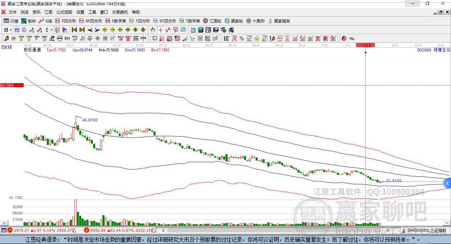
Task: Click the Md=25.5686 value
Action: tap(109, 50)
